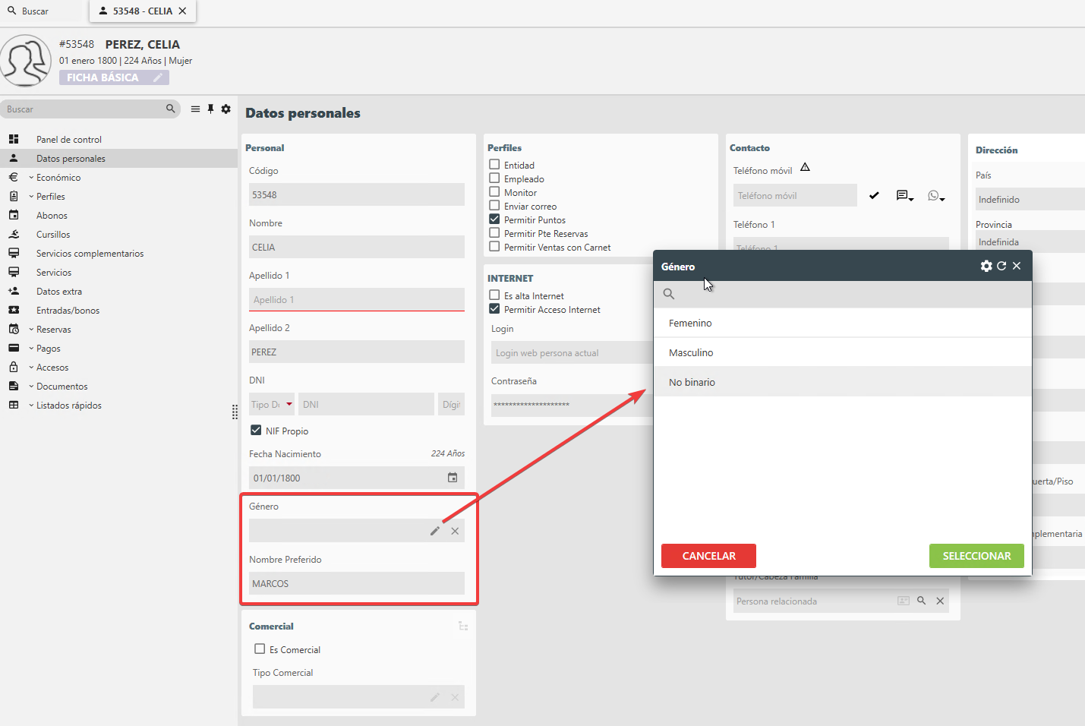Open the Buscar search tab
Screen dimensions: 1085x726
(29, 11)
